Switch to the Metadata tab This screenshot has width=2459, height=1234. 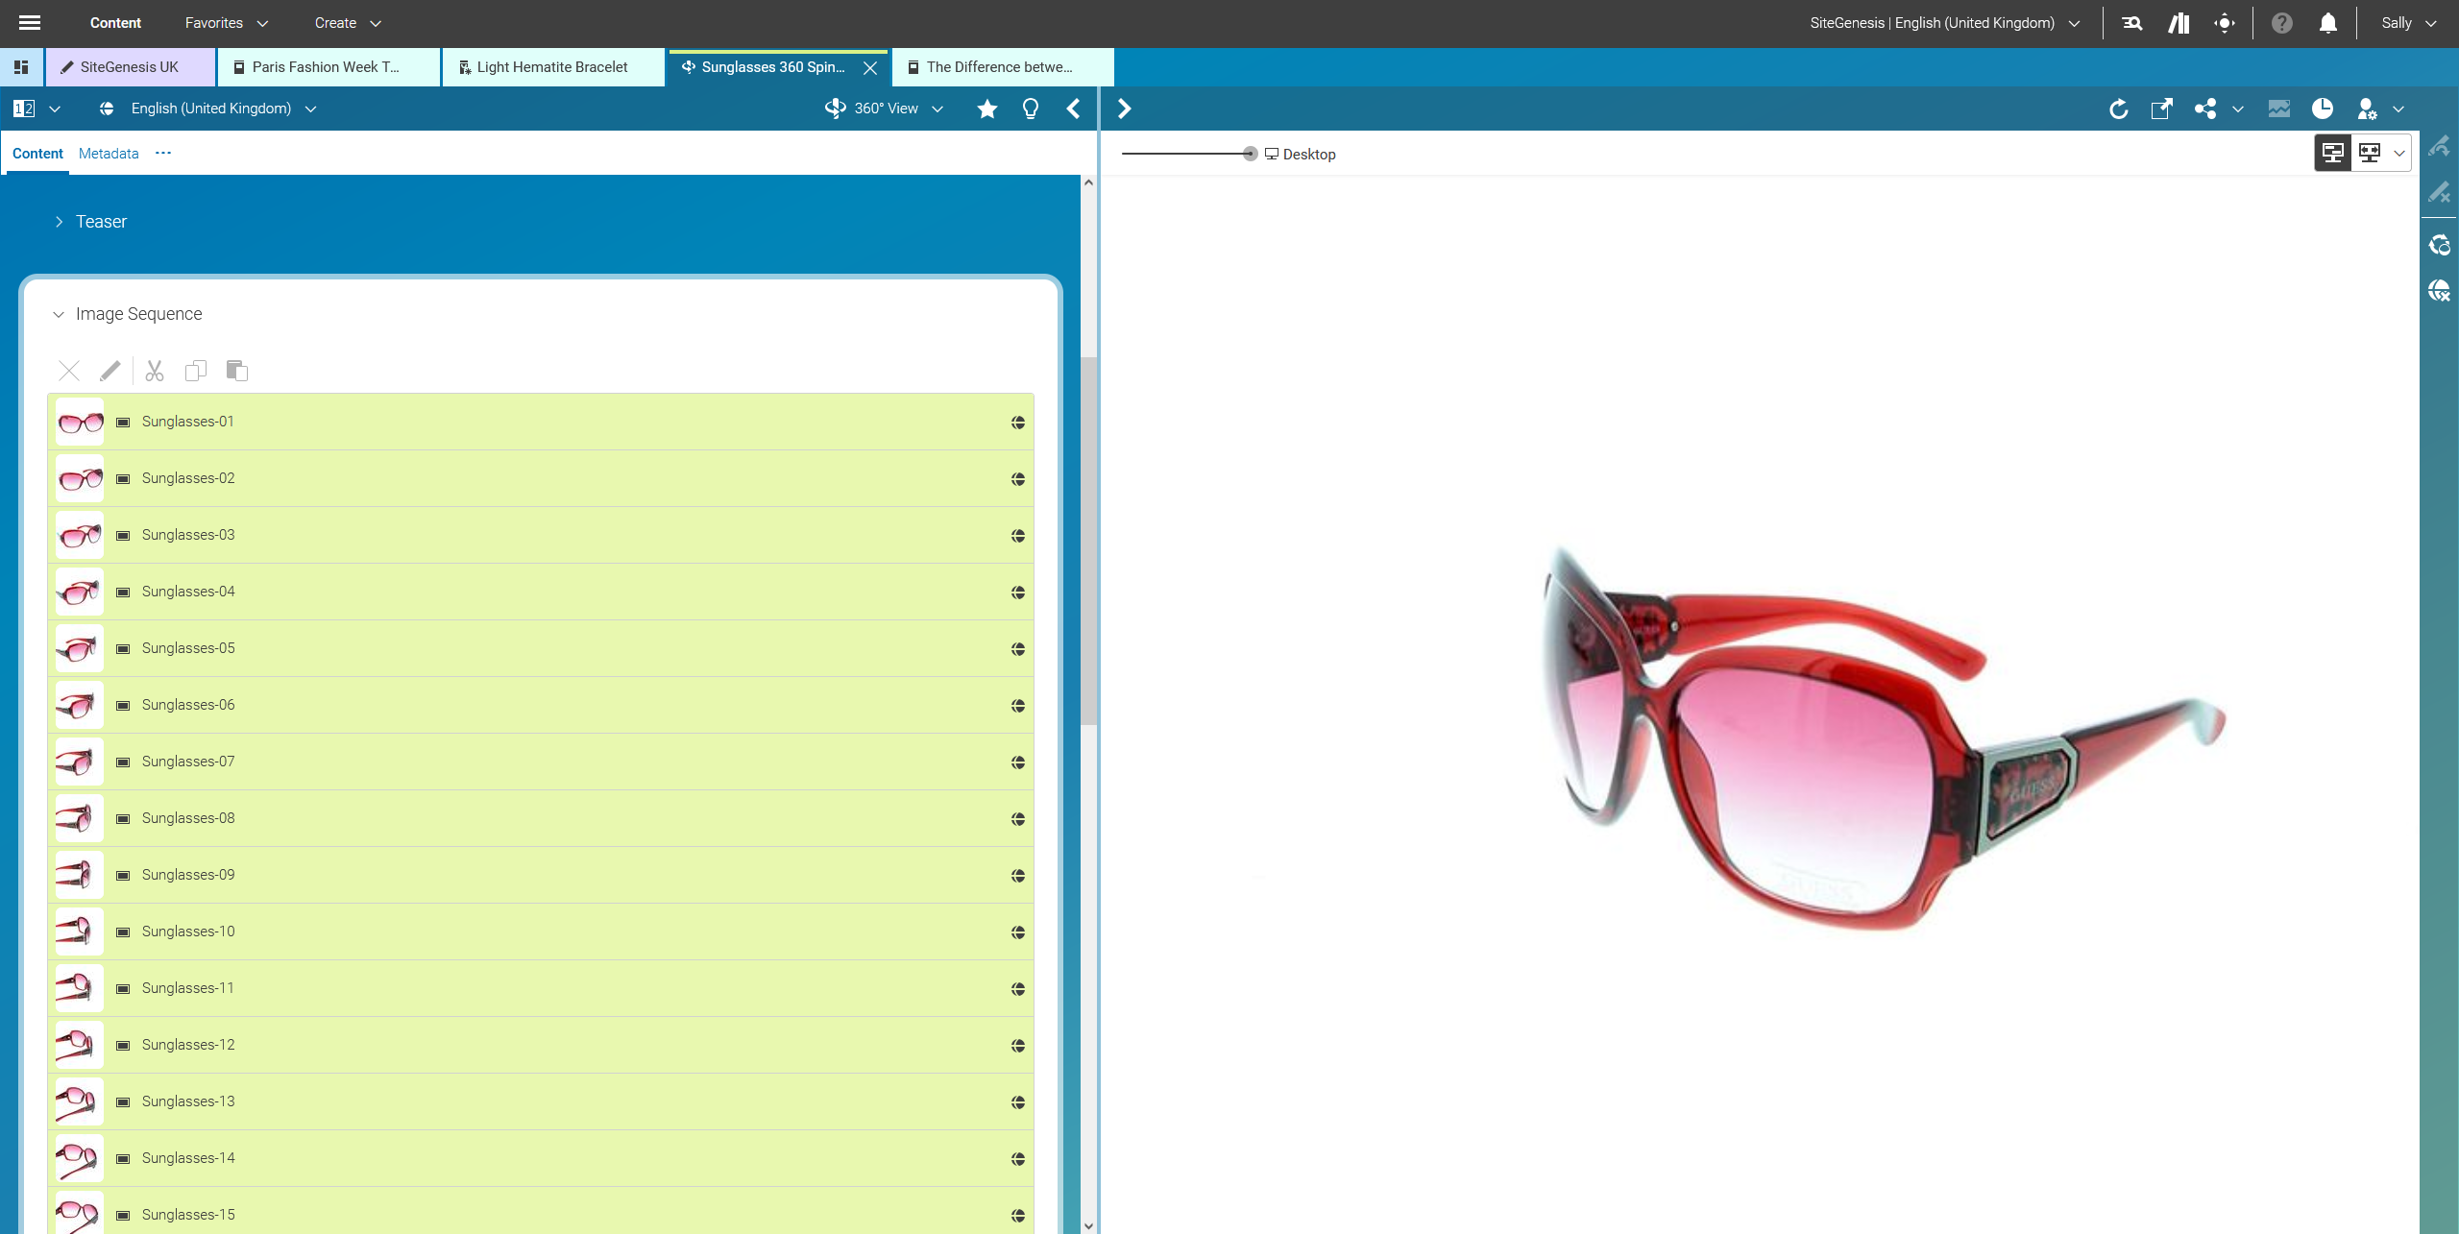(x=109, y=154)
